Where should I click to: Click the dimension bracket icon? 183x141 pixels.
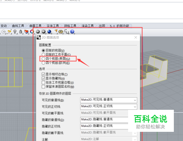67,32
